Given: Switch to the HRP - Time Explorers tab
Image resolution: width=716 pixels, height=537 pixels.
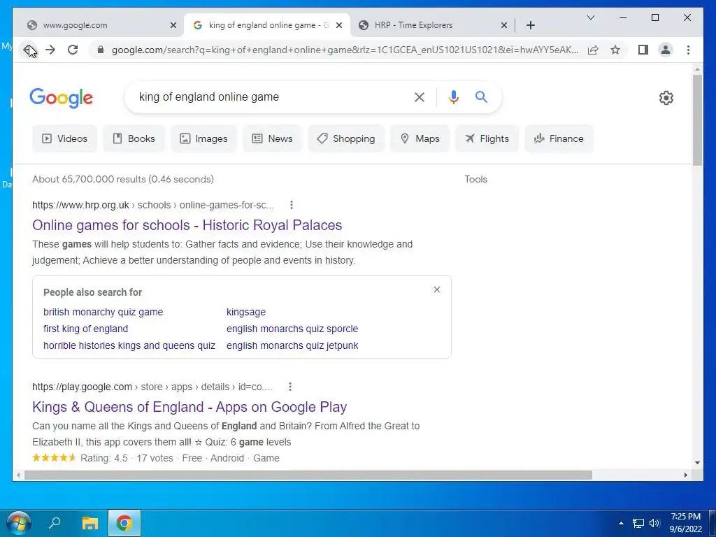Looking at the screenshot, I should [x=431, y=25].
